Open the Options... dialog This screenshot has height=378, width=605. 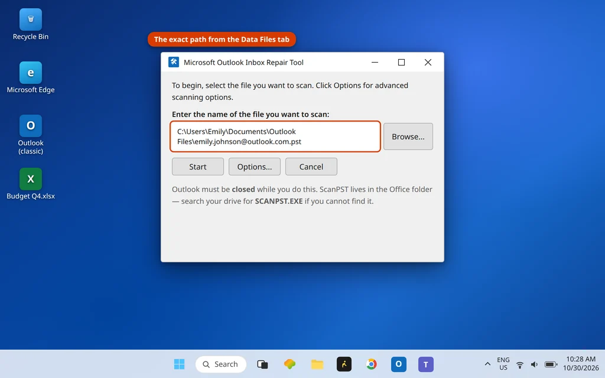click(254, 167)
